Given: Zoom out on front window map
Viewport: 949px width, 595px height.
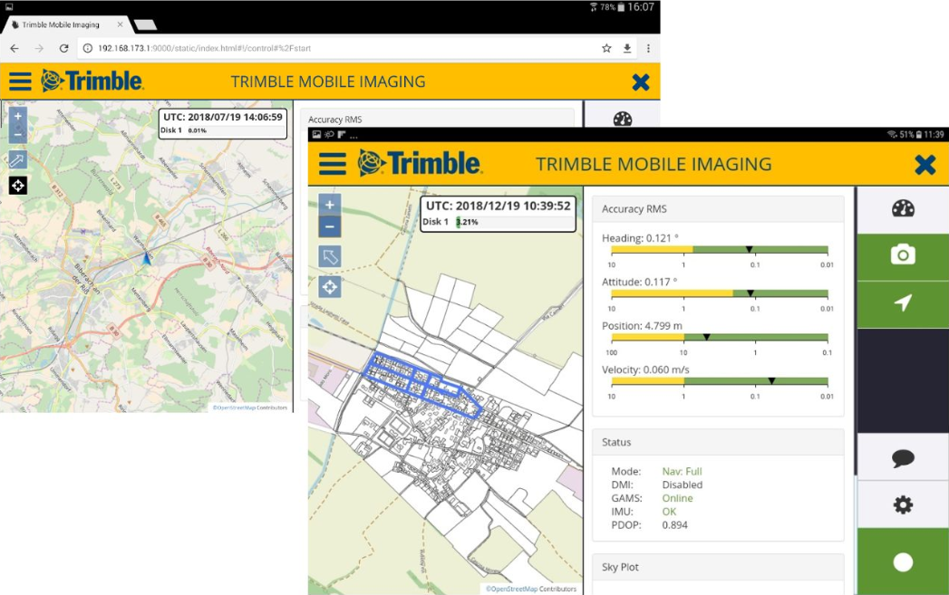Looking at the screenshot, I should [330, 227].
